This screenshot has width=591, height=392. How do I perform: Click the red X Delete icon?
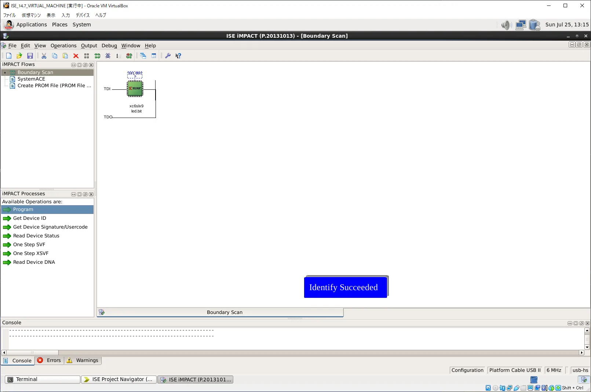point(76,56)
